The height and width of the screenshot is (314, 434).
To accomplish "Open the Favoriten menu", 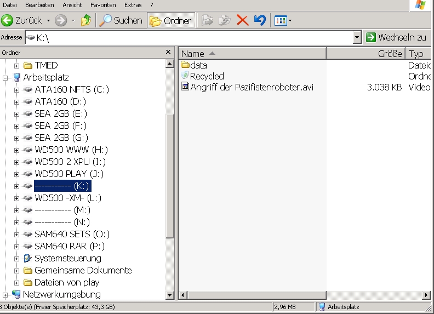I will click(x=103, y=5).
